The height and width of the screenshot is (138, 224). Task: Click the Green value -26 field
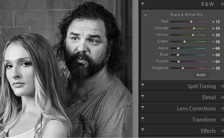coord(216,42)
